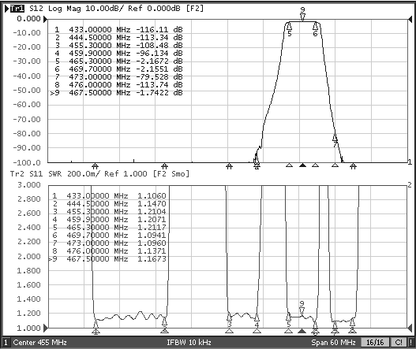Click the Tr2 S11 SWR trace title
This screenshot has height=349, width=416.
pos(99,174)
